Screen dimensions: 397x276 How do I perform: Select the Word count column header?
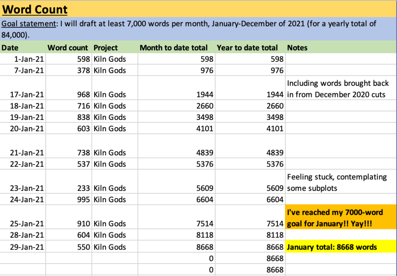(69, 48)
